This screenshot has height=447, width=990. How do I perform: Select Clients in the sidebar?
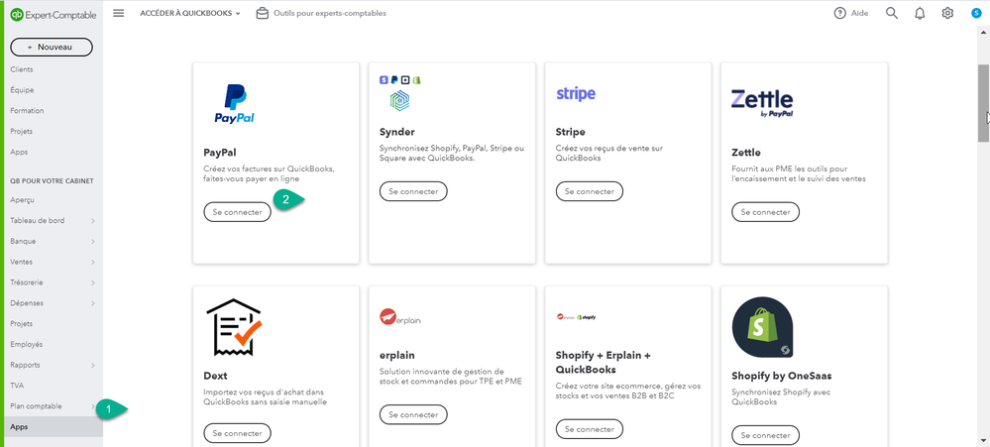point(22,69)
